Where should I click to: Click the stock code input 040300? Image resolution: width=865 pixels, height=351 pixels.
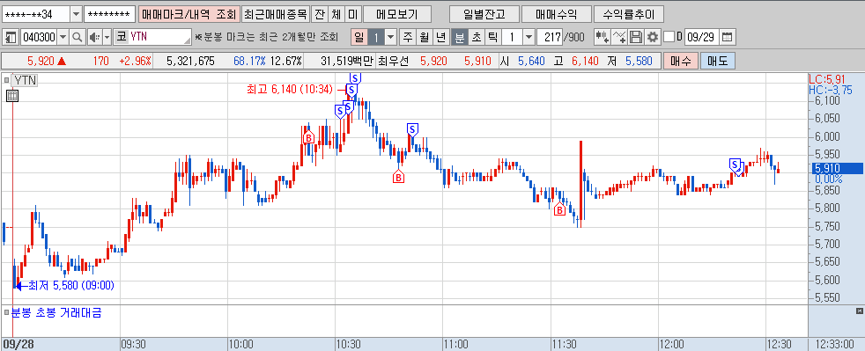pyautogui.click(x=39, y=38)
